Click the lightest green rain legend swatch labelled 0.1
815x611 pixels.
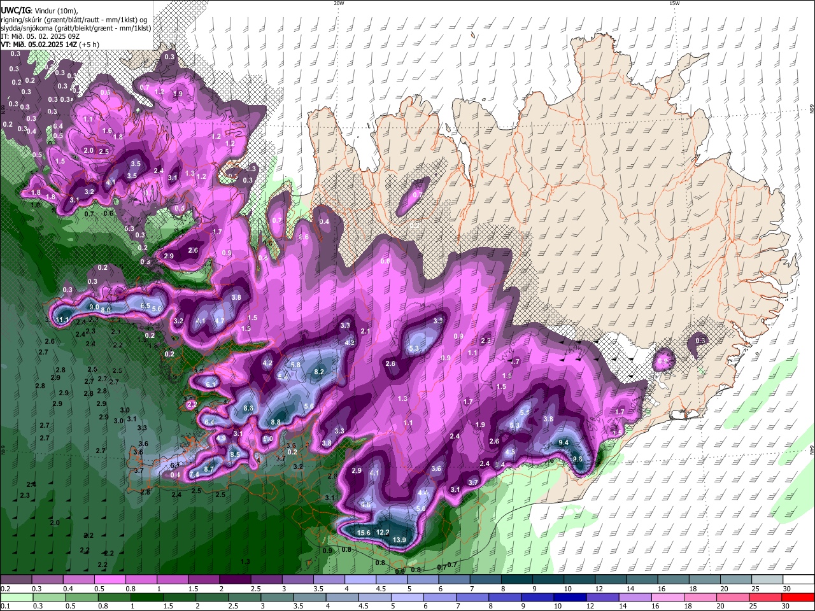[x=17, y=597]
